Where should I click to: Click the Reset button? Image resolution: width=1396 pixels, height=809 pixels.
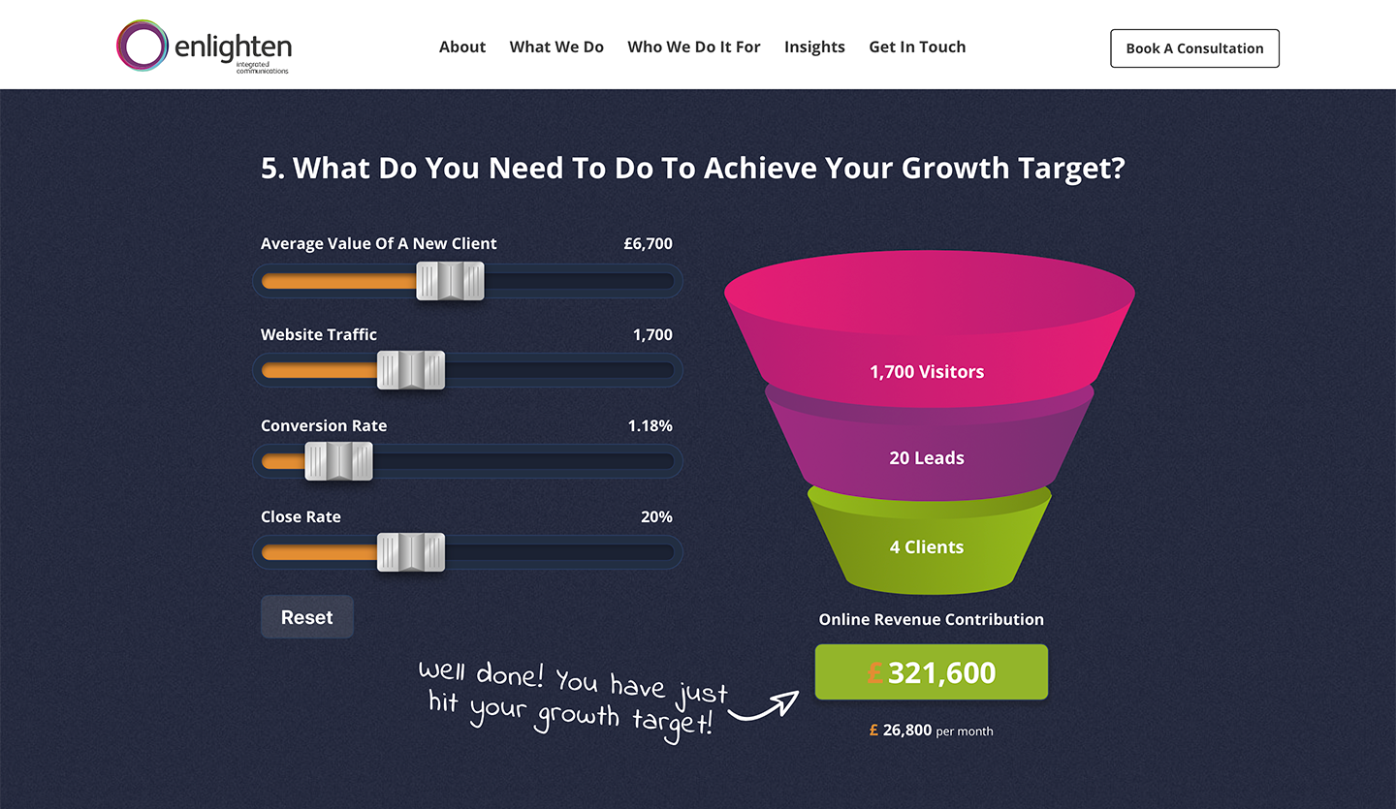307,617
